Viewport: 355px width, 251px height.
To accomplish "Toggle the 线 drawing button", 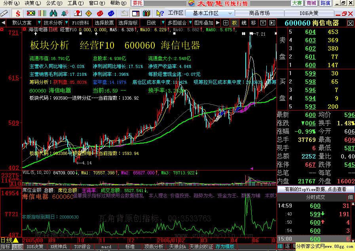I will (x=244, y=23).
